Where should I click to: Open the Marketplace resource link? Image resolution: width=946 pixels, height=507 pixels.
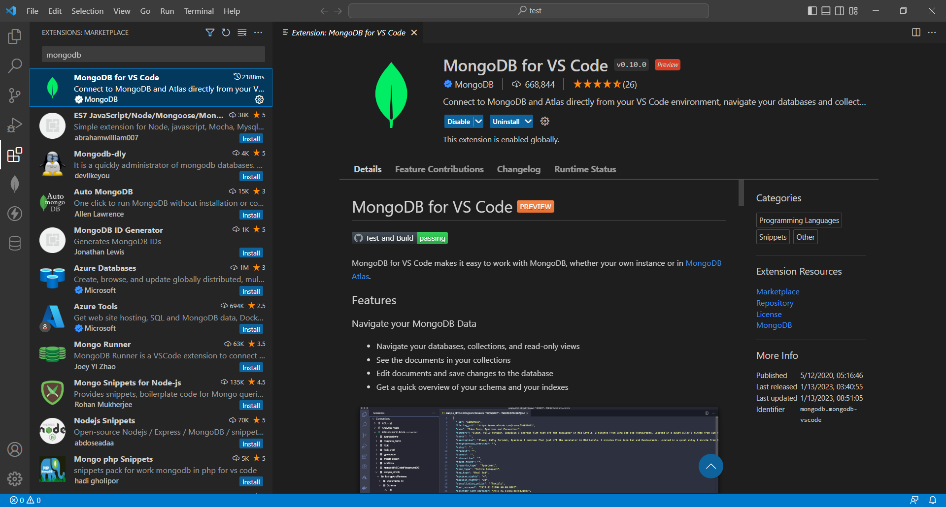(777, 291)
